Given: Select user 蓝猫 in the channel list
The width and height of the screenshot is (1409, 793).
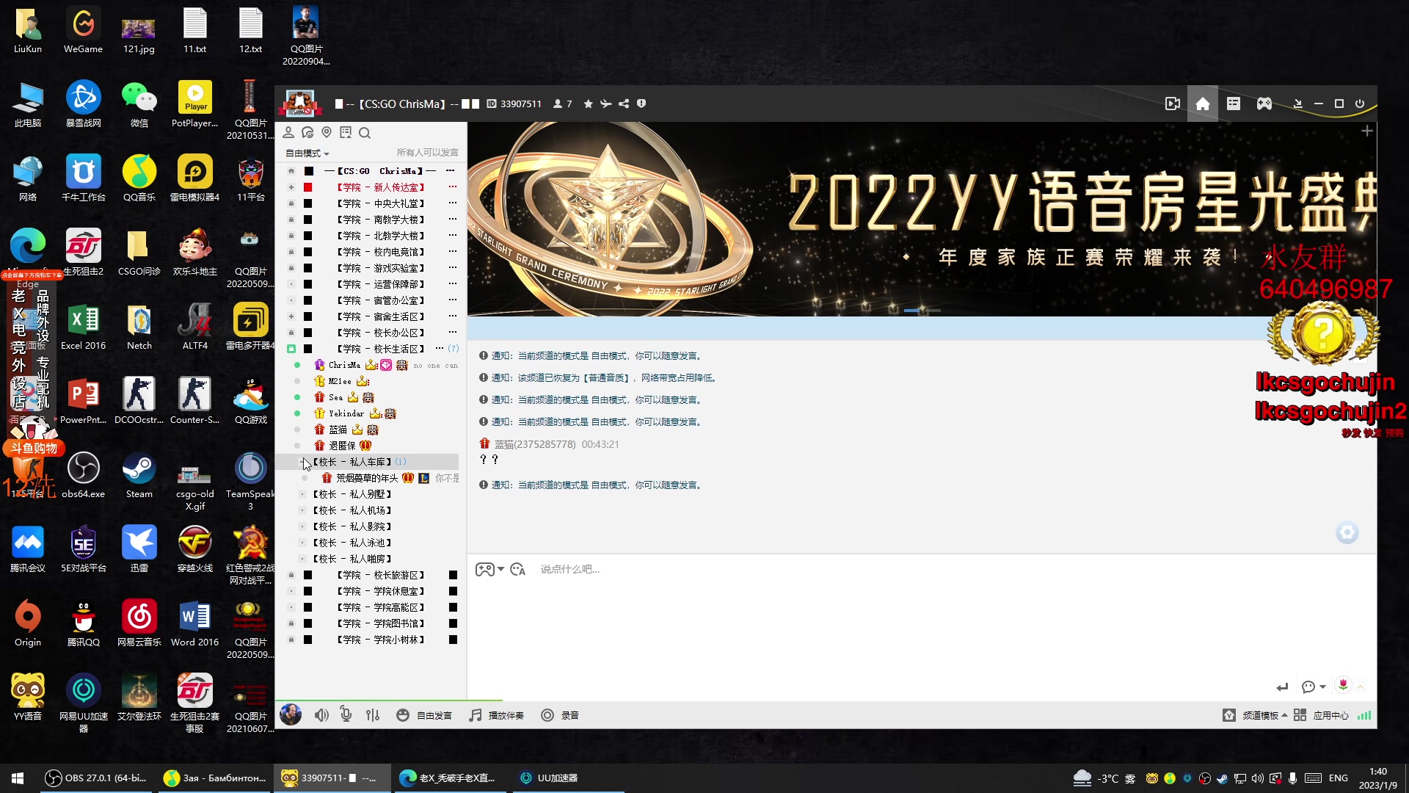Looking at the screenshot, I should pos(338,430).
